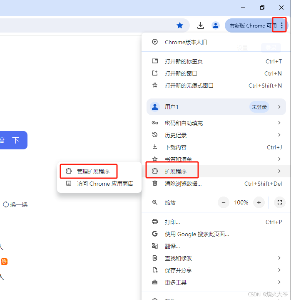Click the translate icon in menu
The width and height of the screenshot is (291, 300).
[x=155, y=246]
